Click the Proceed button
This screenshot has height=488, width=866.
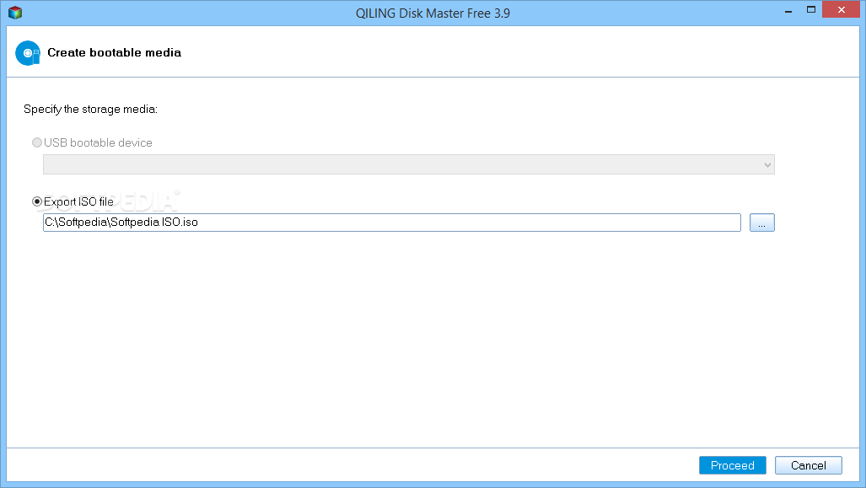click(732, 465)
